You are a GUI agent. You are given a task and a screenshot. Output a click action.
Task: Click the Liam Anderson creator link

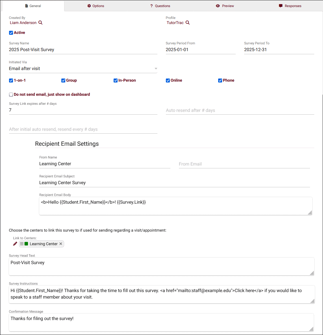(23, 23)
